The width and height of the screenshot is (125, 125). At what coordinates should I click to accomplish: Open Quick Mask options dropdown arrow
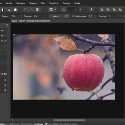(x=55, y=10)
